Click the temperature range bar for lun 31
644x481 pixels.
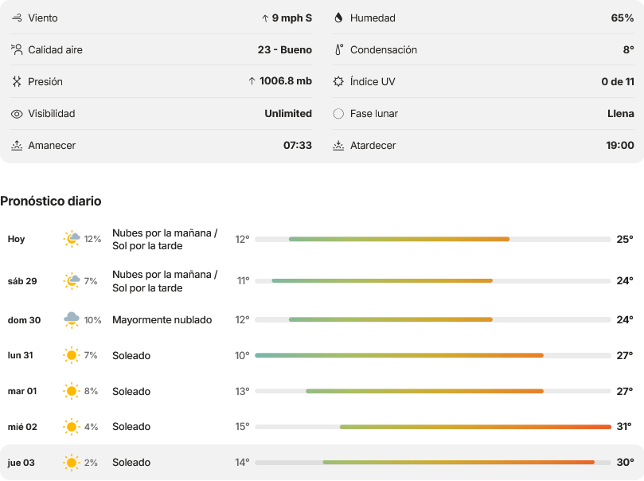point(433,355)
